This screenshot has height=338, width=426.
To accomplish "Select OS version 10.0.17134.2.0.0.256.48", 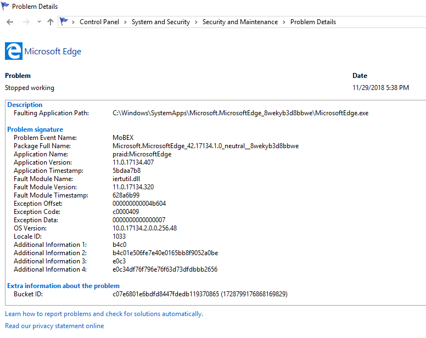I will coord(144,228).
